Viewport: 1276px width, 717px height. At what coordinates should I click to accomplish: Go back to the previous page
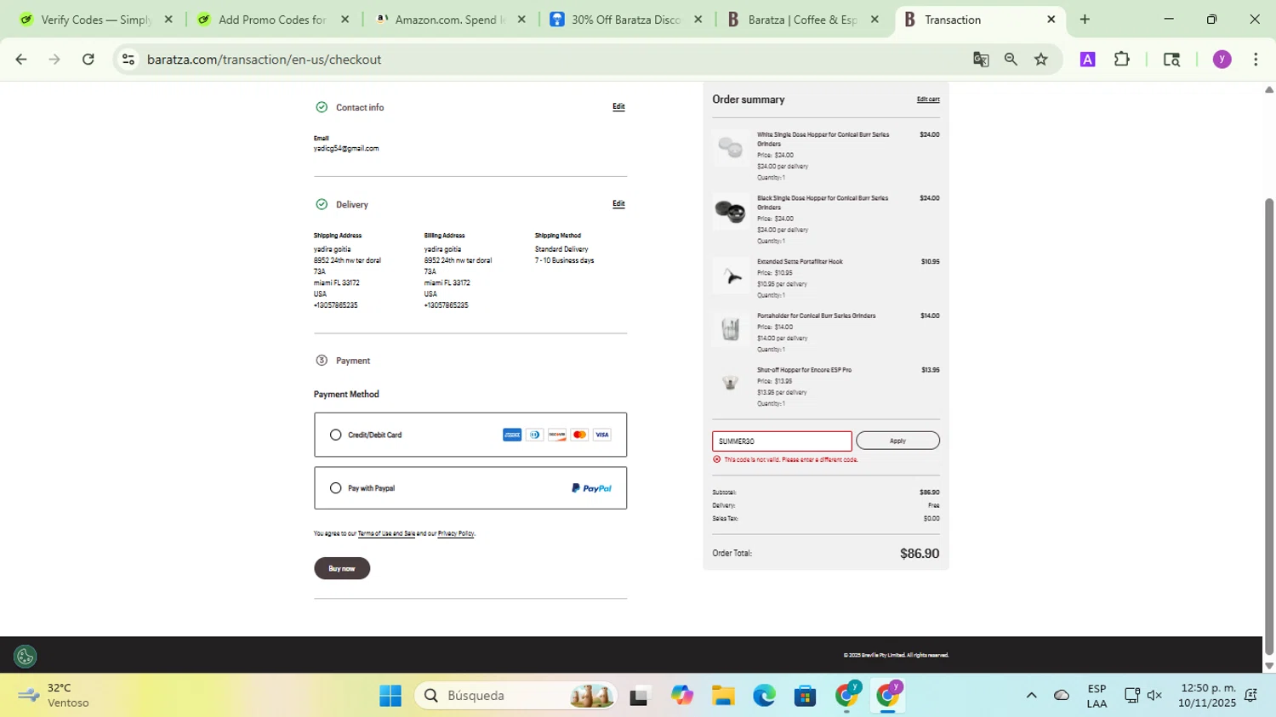[x=21, y=60]
